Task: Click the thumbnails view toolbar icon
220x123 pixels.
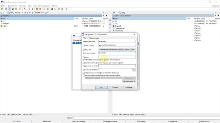Action: (13, 9)
